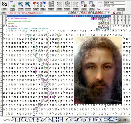Select 'convoy, accompaniment, escort' code
This screenshot has width=131, height=124.
[59, 21]
